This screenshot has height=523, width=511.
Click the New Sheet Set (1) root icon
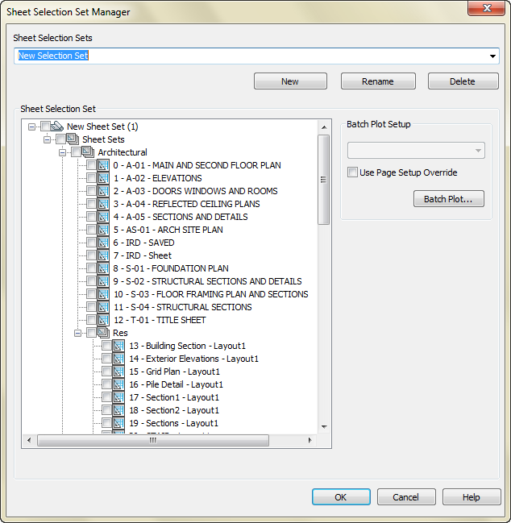(56, 126)
